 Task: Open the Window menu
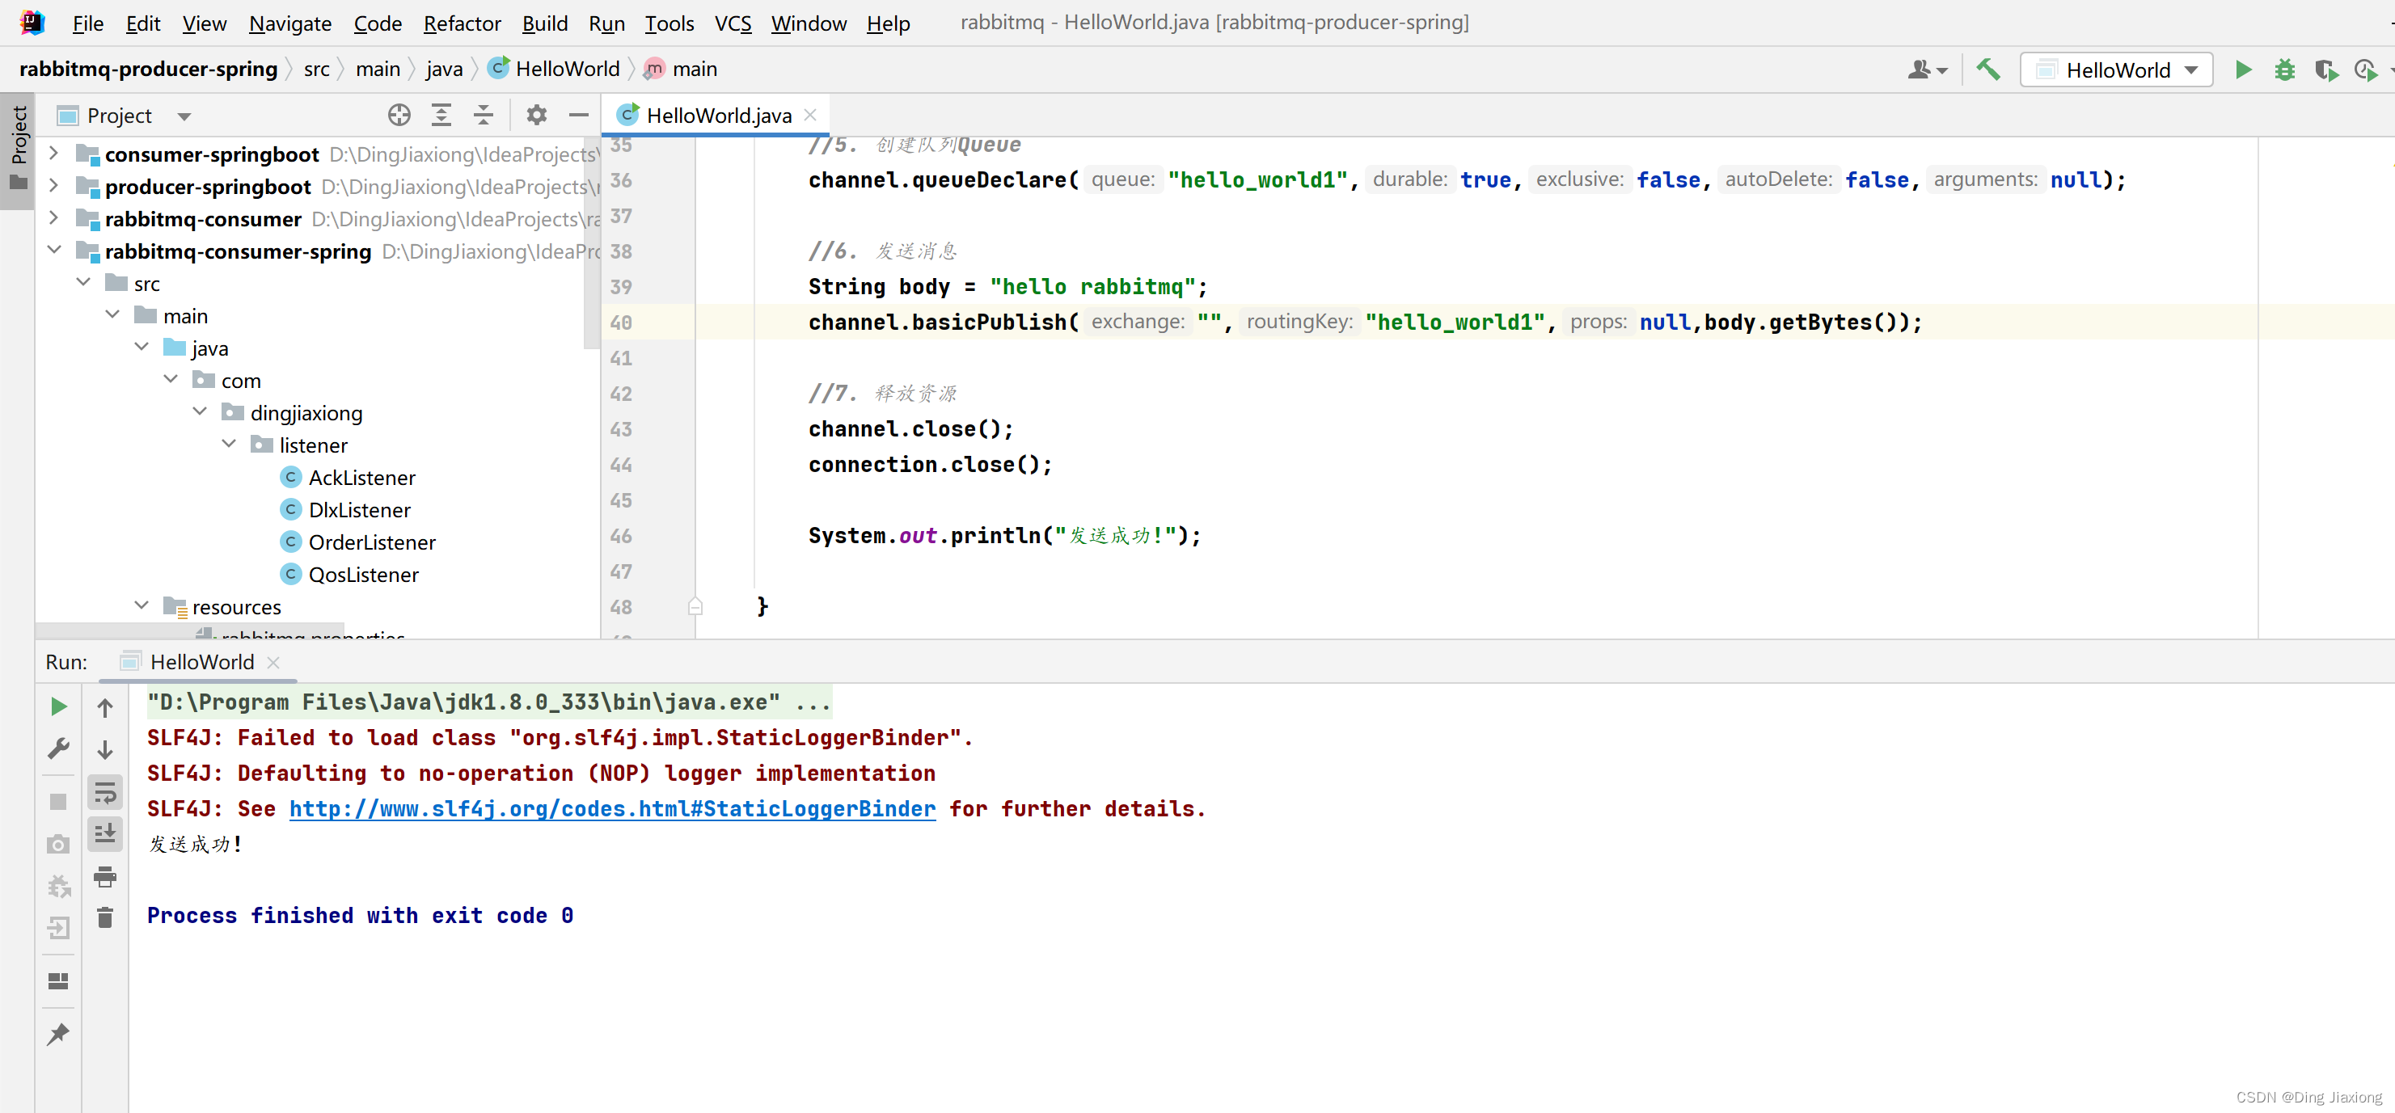pyautogui.click(x=809, y=23)
